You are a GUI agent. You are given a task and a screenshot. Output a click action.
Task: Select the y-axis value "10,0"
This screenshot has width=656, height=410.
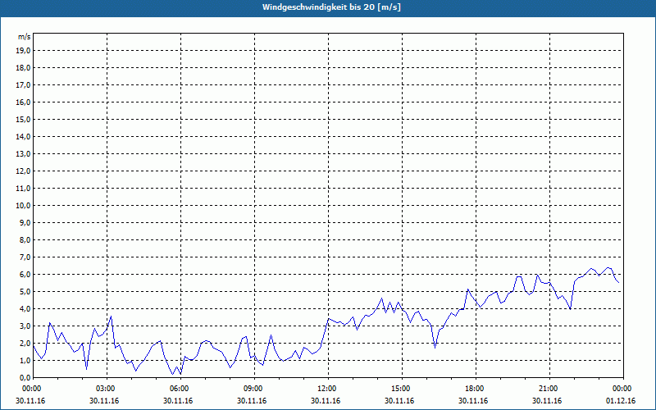click(x=23, y=206)
